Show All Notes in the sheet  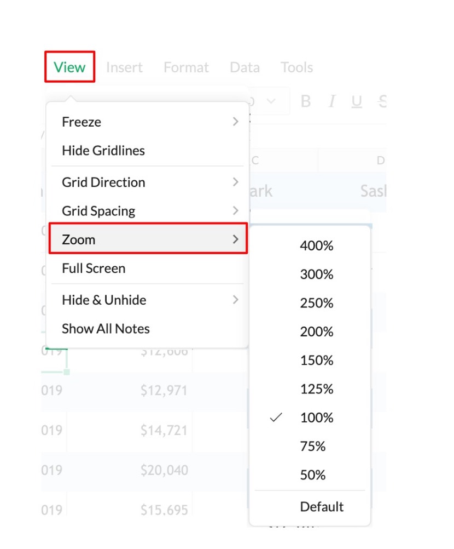point(106,329)
